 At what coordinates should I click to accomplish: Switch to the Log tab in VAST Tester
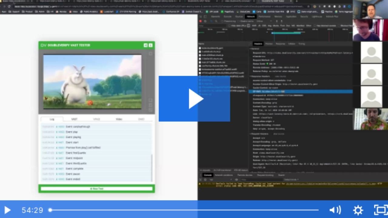52,119
